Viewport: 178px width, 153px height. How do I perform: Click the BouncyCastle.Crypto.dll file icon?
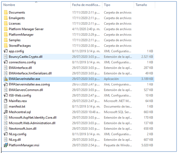pos(6,57)
